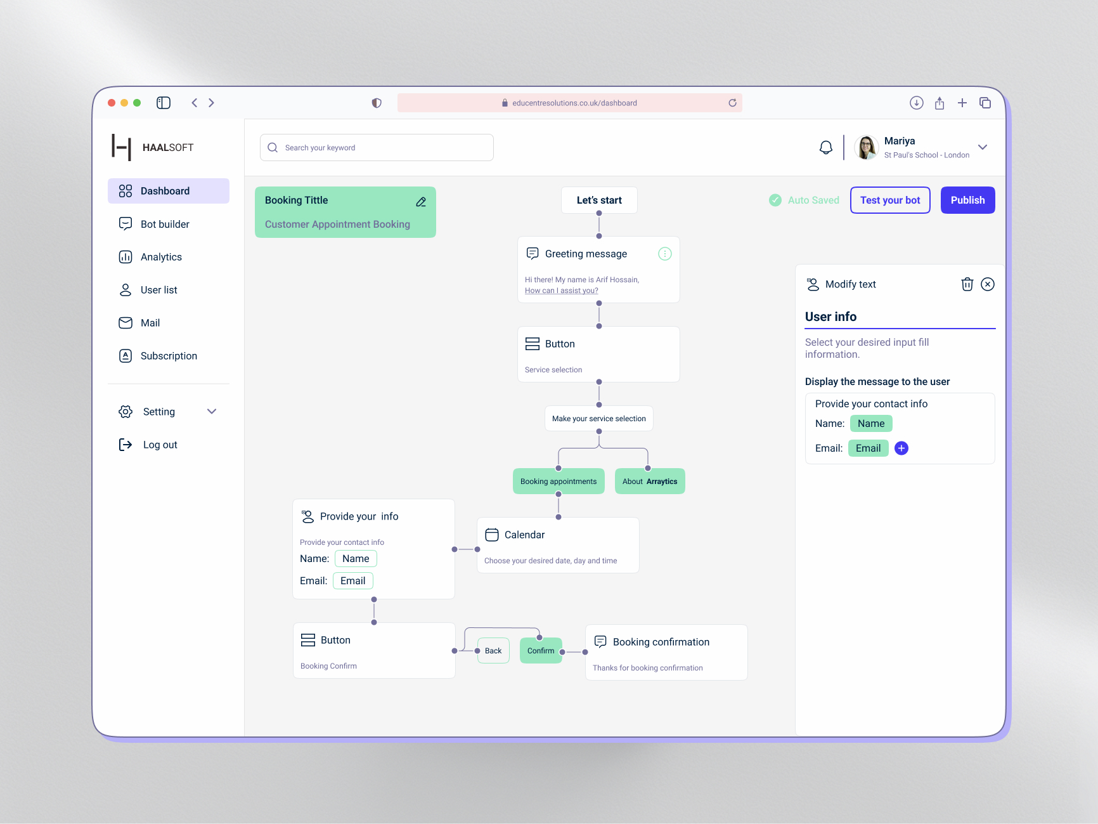
Task: Go back with browser back arrow
Action: pyautogui.click(x=195, y=103)
